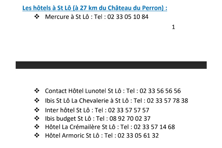The height and width of the screenshot is (148, 222).
Task: Click the bullet icon beside Ibis budget St Lô
Action: coord(37,118)
